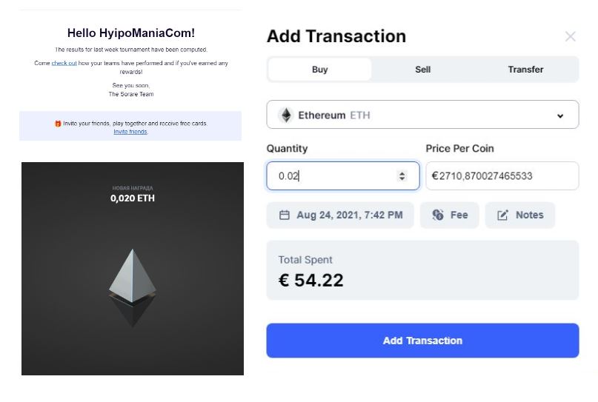
Task: Click the Quantity stepper arrows
Action: click(x=402, y=176)
